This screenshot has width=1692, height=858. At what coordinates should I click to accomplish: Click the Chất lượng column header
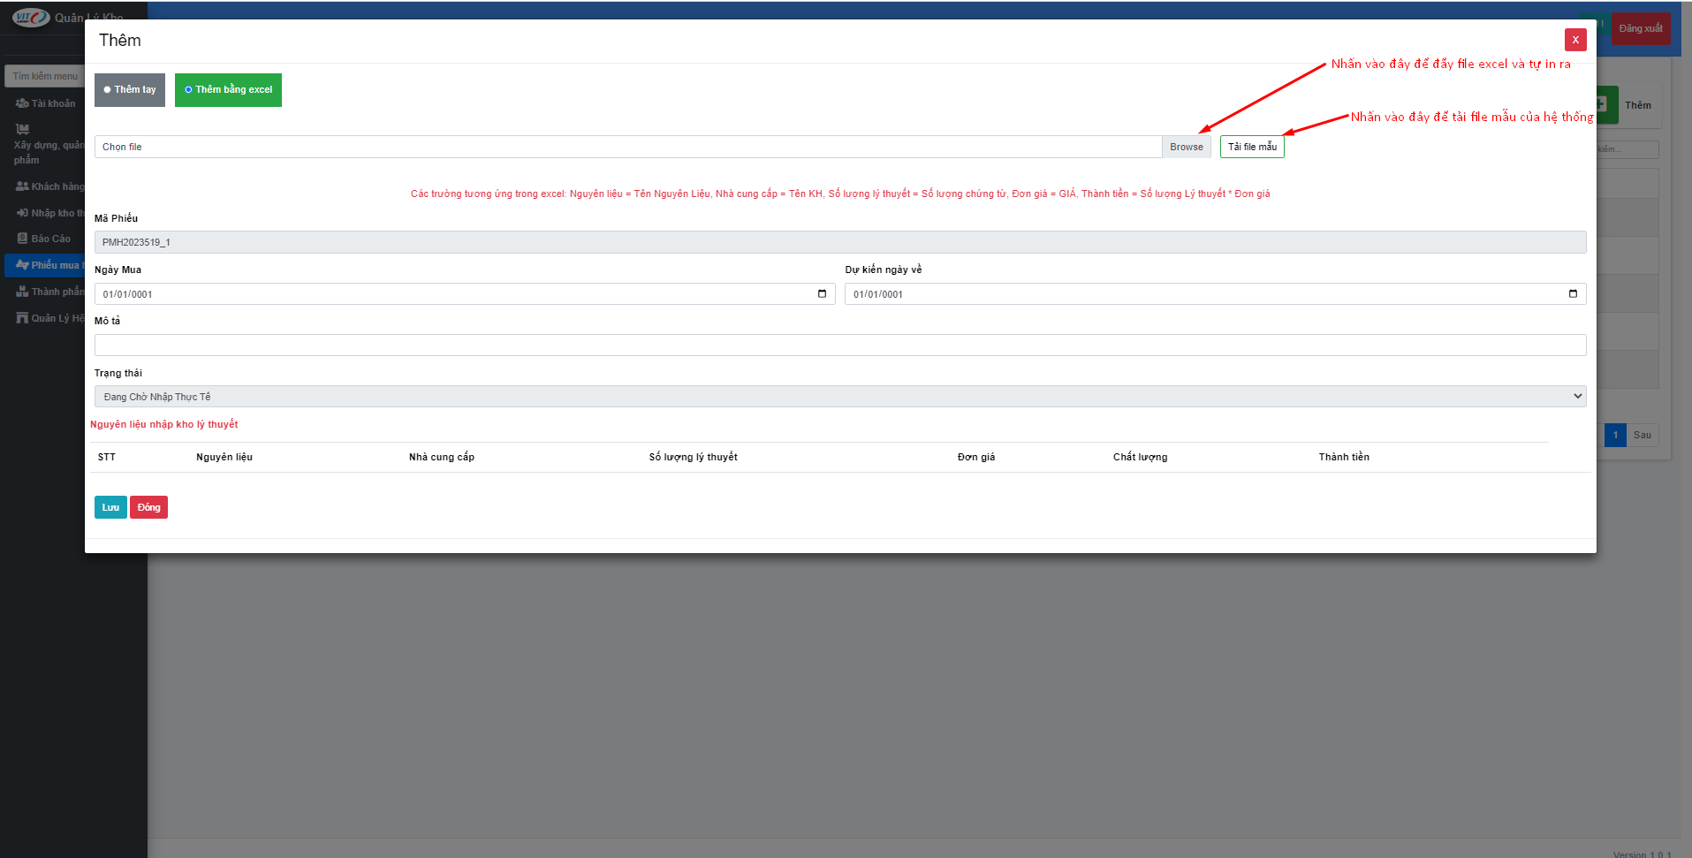[1141, 457]
